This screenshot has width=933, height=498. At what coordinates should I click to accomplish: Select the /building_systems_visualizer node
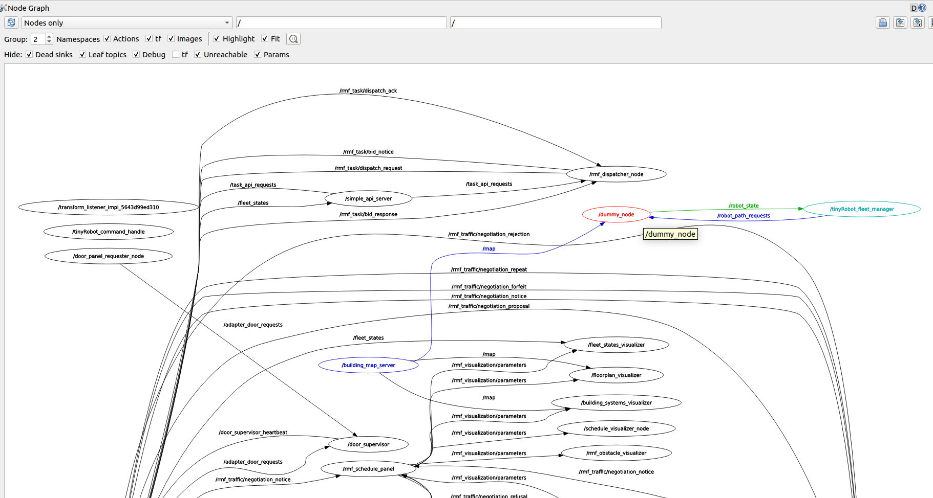(x=616, y=403)
